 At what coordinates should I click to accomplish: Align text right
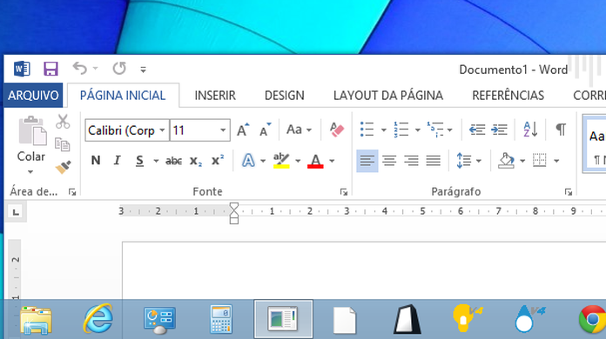pos(411,161)
